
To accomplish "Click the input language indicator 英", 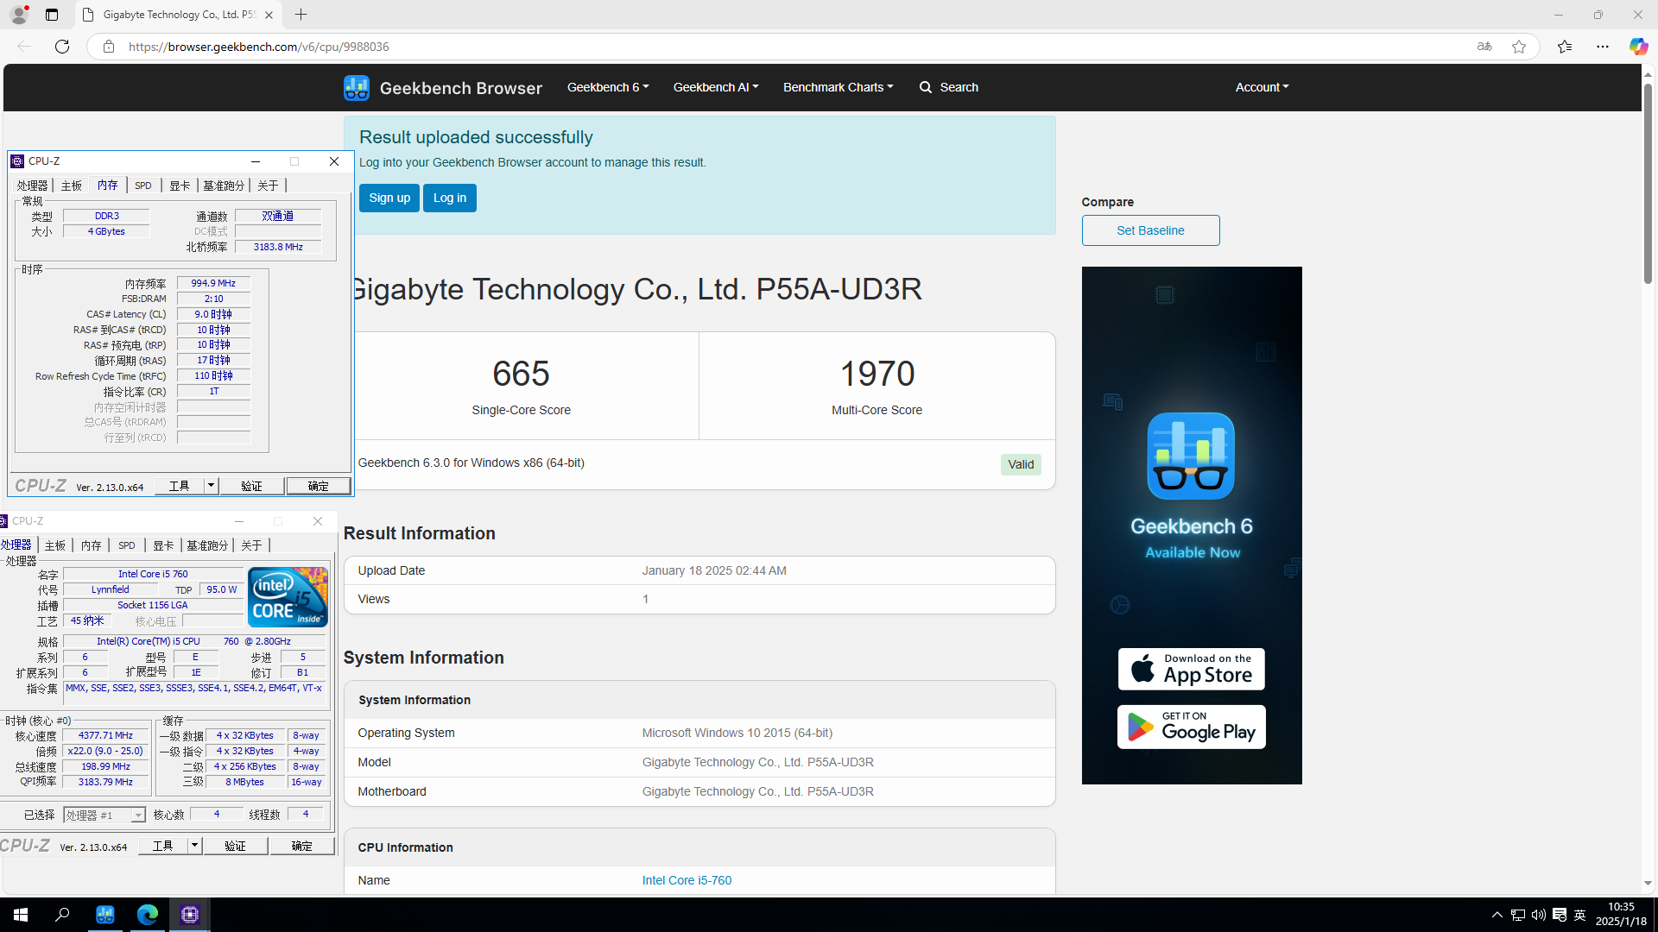I will click(x=1580, y=915).
